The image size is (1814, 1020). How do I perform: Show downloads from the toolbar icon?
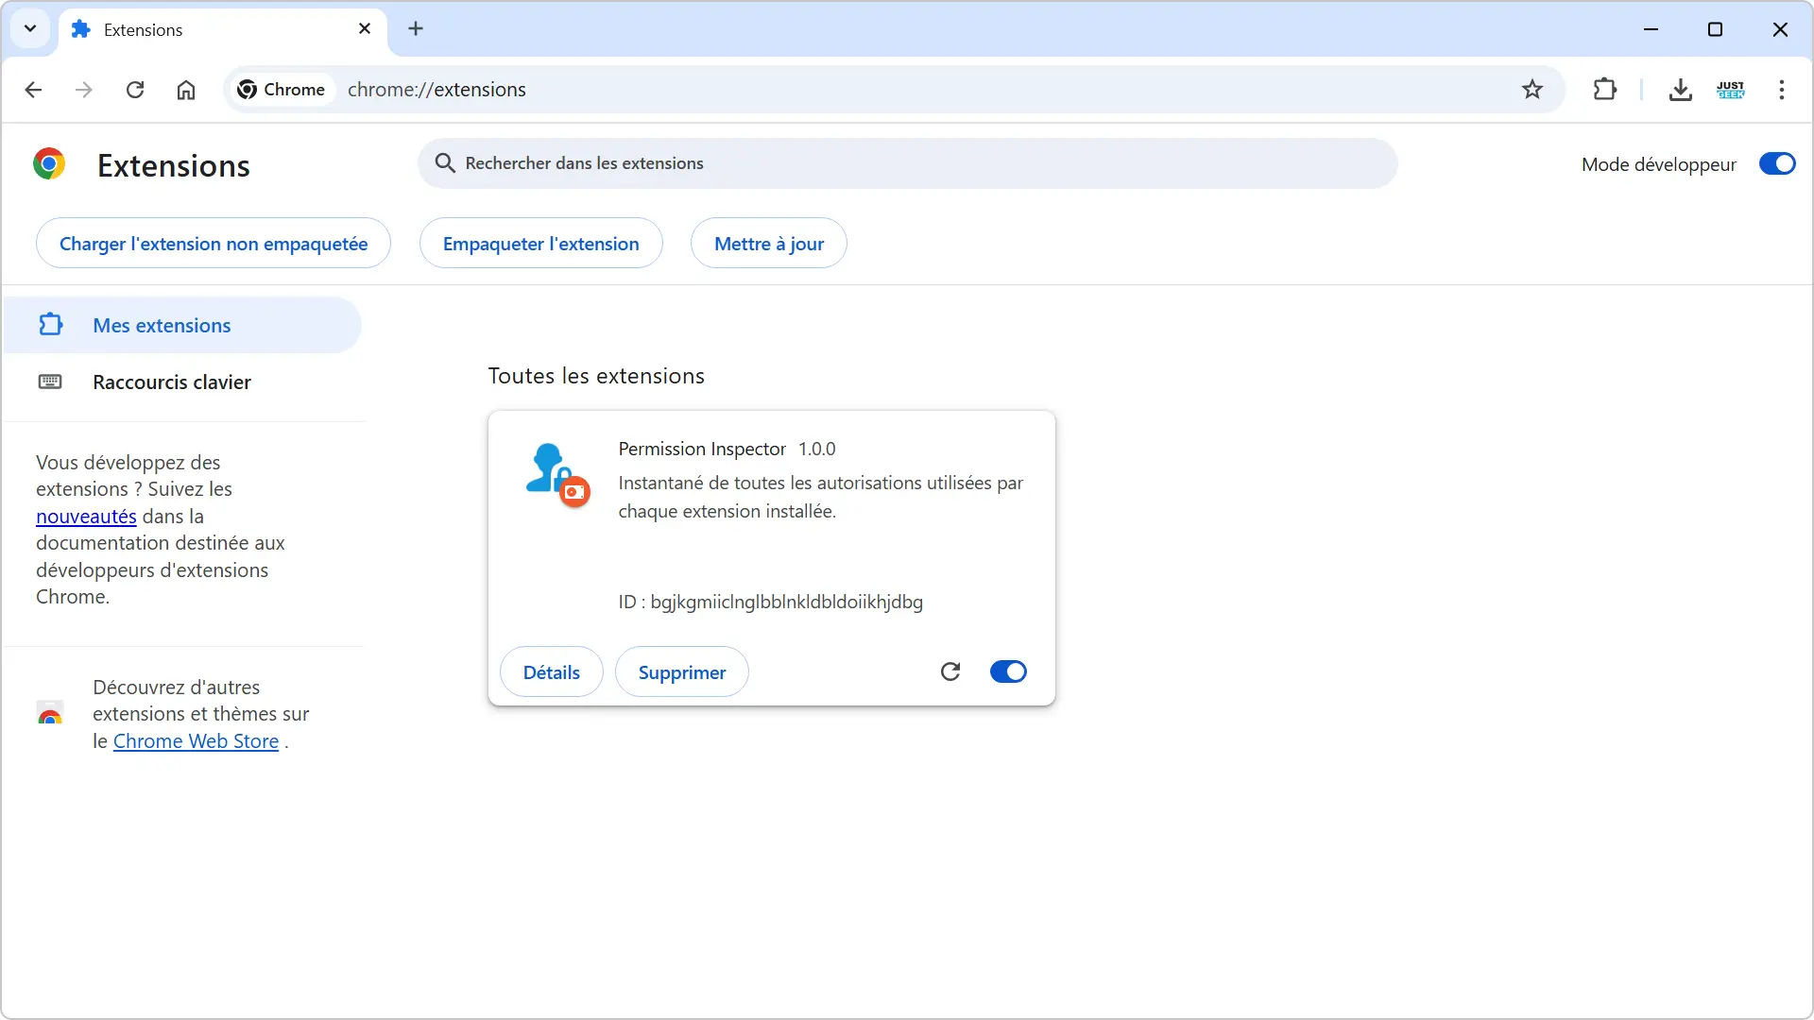1680,90
